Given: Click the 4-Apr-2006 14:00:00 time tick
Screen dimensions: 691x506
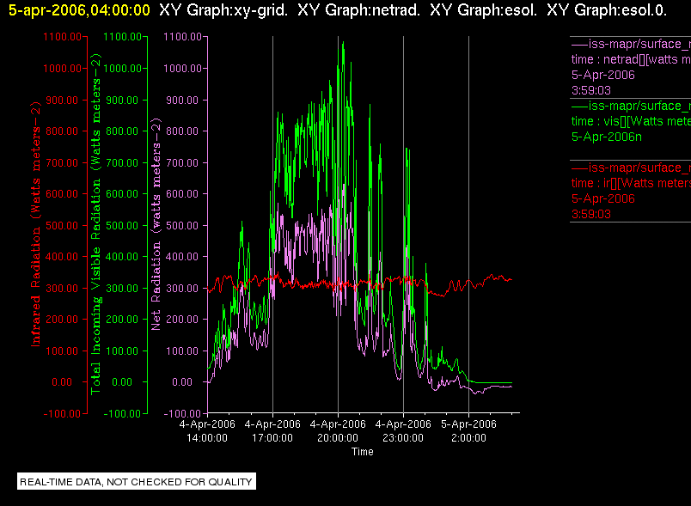Looking at the screenshot, I should click(x=207, y=430).
